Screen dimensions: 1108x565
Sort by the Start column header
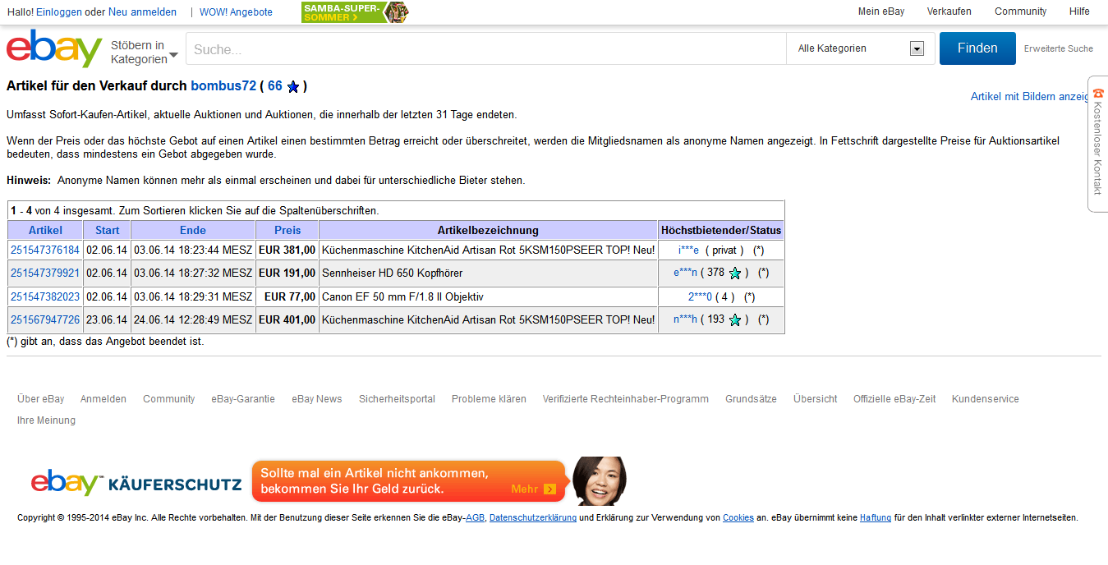coord(108,230)
